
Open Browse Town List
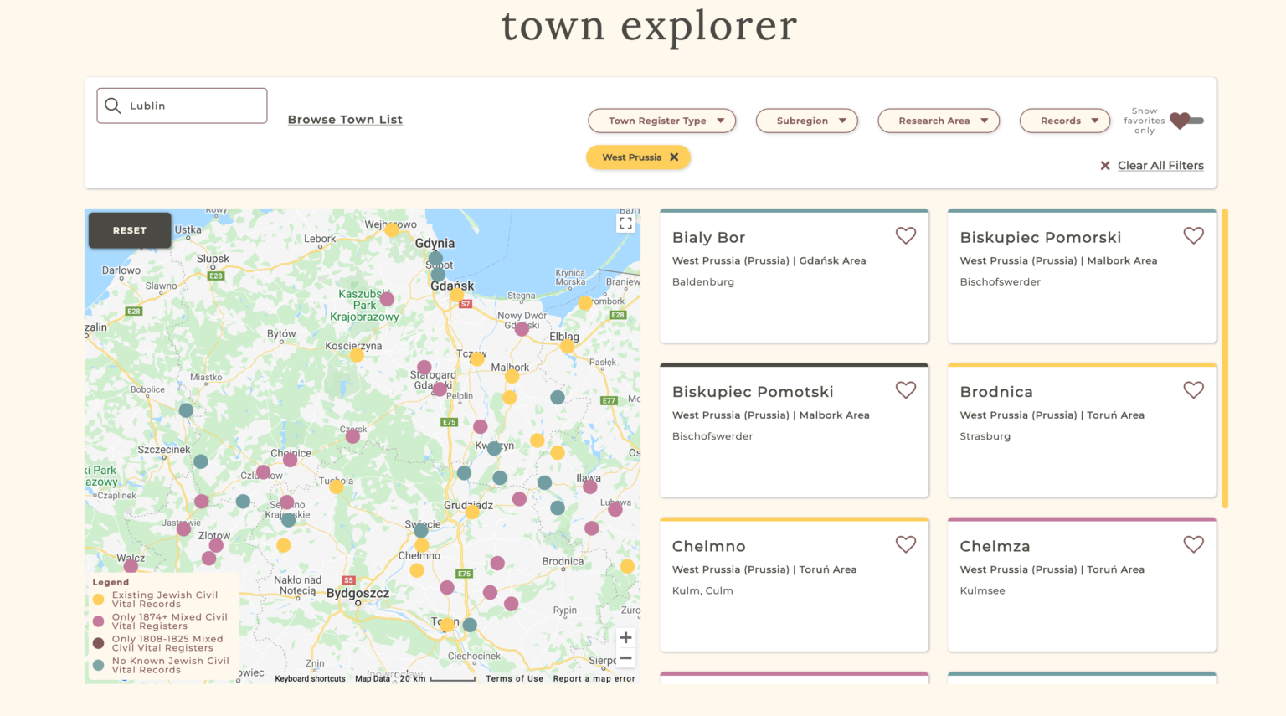pos(345,119)
